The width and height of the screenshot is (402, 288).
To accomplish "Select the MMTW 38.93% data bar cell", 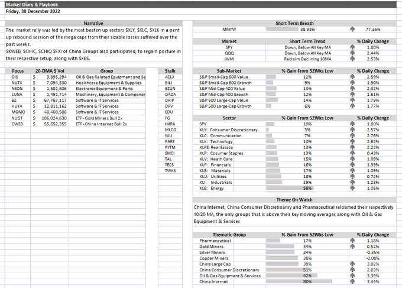I will [x=307, y=29].
